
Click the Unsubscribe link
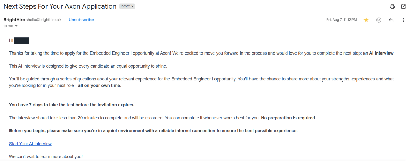pos(81,20)
